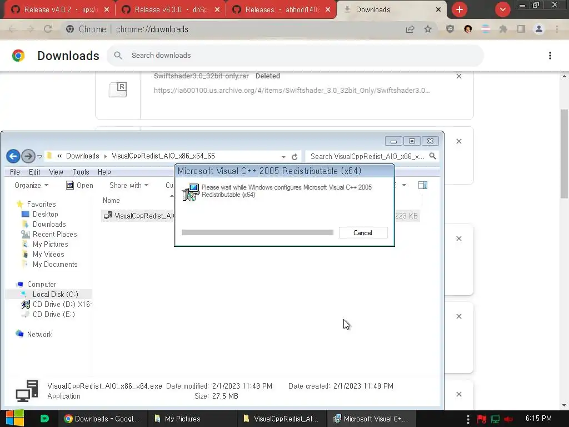The image size is (569, 427).
Task: Remove the Swiftshader download entry from list
Action: 459,76
